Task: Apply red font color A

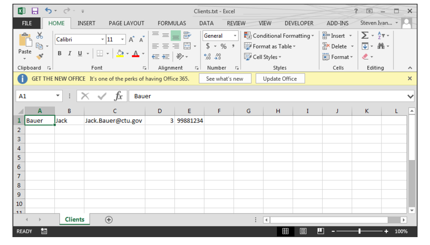Action: [x=135, y=54]
